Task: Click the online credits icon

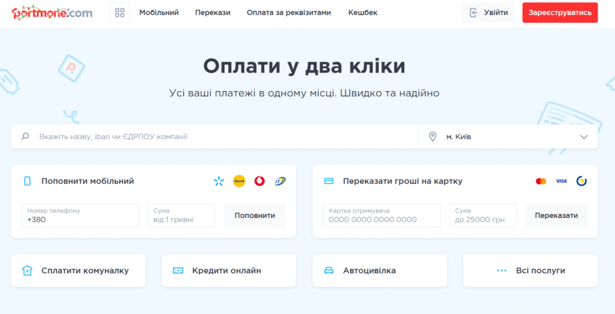Action: (x=178, y=270)
